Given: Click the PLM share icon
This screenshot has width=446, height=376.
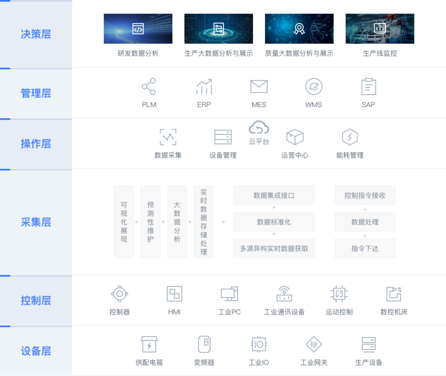Looking at the screenshot, I should (x=149, y=86).
